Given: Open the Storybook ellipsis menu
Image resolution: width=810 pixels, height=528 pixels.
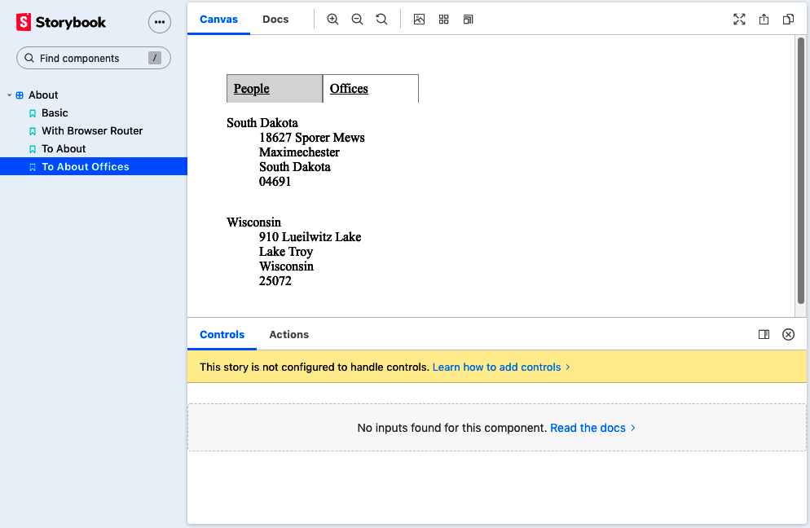Looking at the screenshot, I should click(x=160, y=22).
